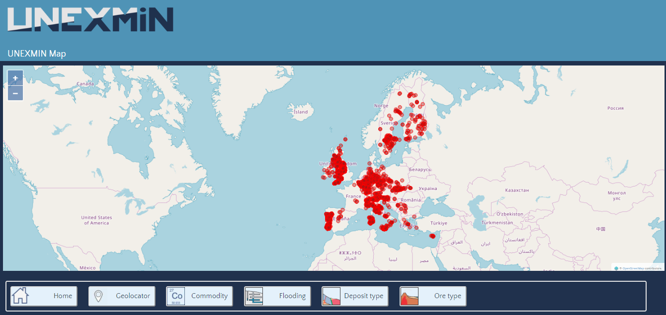Zoom in the map with plus button
This screenshot has height=315, width=666.
pyautogui.click(x=15, y=78)
